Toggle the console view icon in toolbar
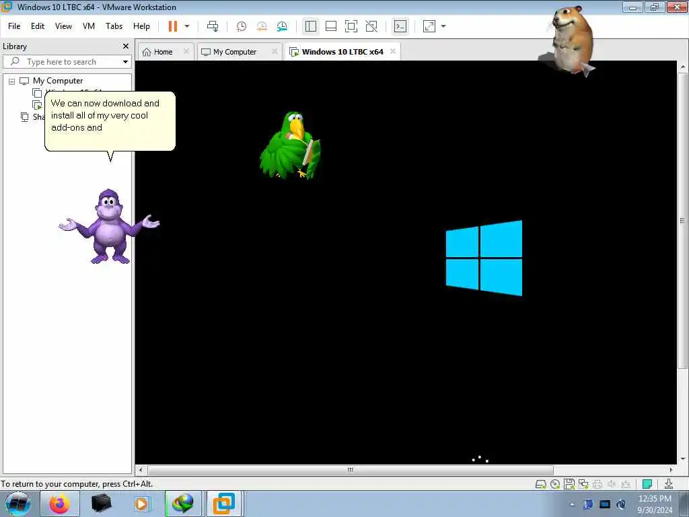 tap(400, 26)
